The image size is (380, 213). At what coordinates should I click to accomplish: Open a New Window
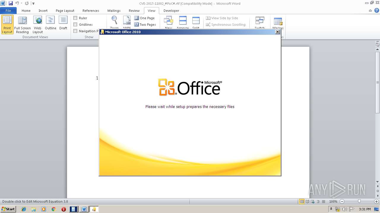point(168,22)
